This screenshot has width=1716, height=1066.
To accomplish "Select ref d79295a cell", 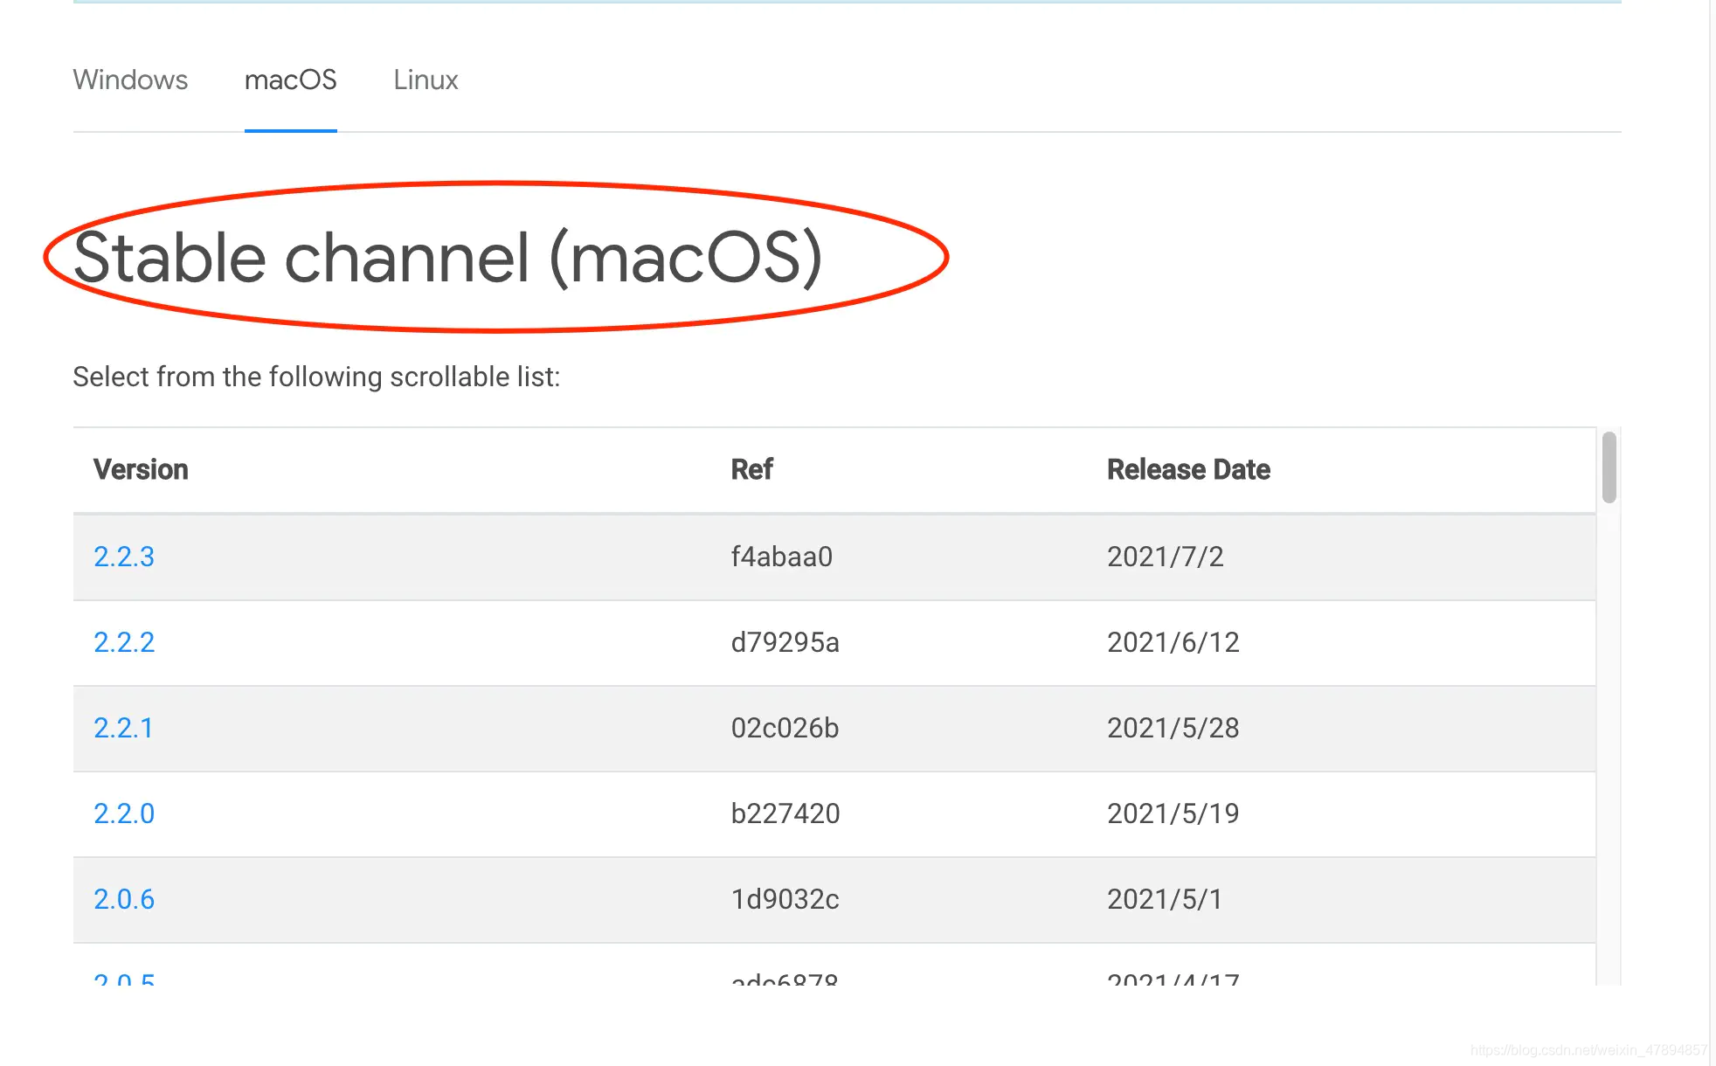I will [785, 642].
